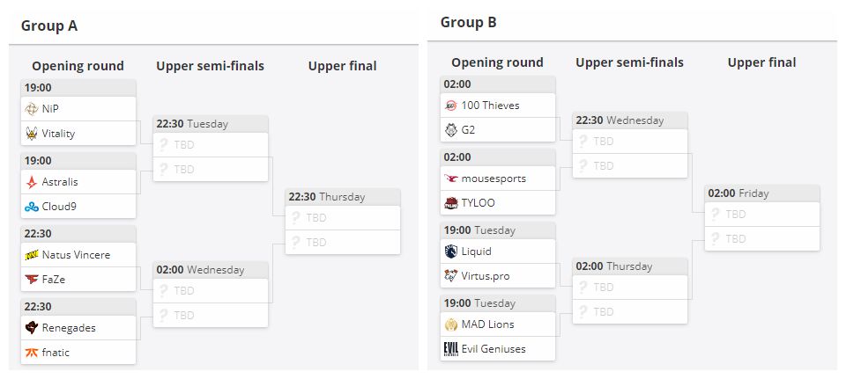Image resolution: width=846 pixels, height=379 pixels.
Task: Open the MAD Lions team link
Action: click(487, 324)
